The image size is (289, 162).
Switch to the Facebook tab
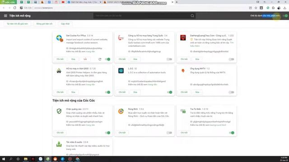point(84,2)
